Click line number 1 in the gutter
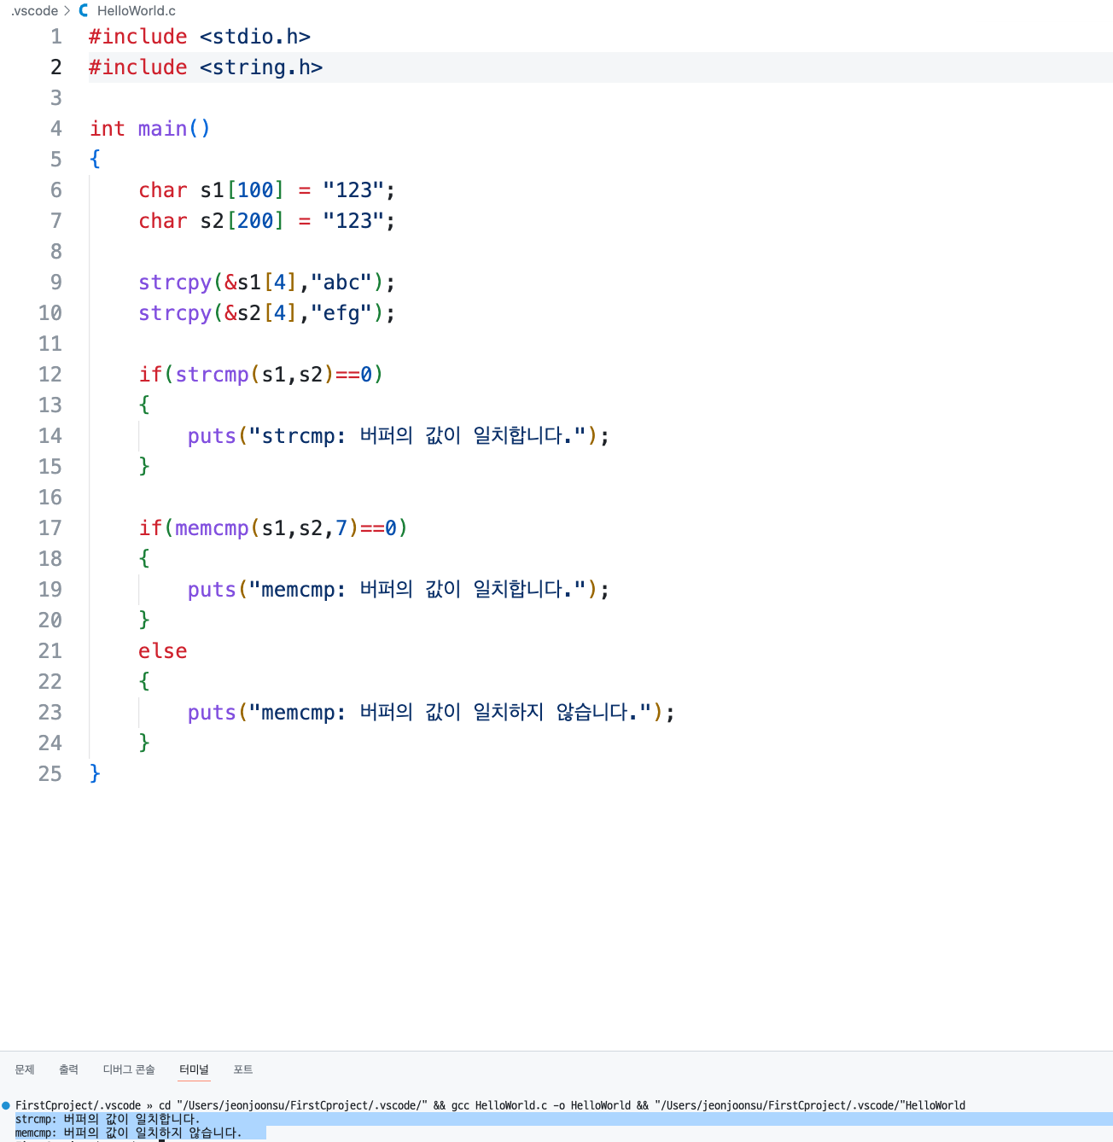Image resolution: width=1113 pixels, height=1142 pixels. (56, 37)
